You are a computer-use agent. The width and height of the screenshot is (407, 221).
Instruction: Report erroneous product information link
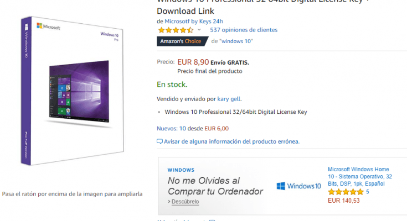231,141
